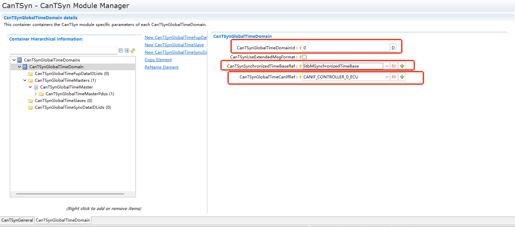This screenshot has width=515, height=227.
Task: Click the tree filter search field
Action: (x=64, y=51)
